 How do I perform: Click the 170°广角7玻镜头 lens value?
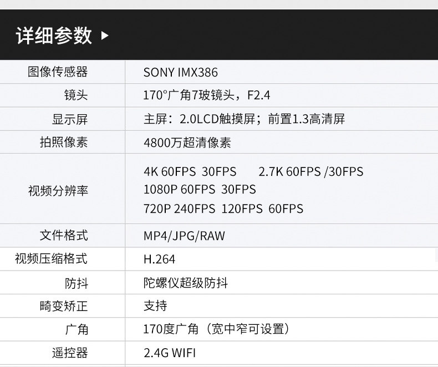206,95
